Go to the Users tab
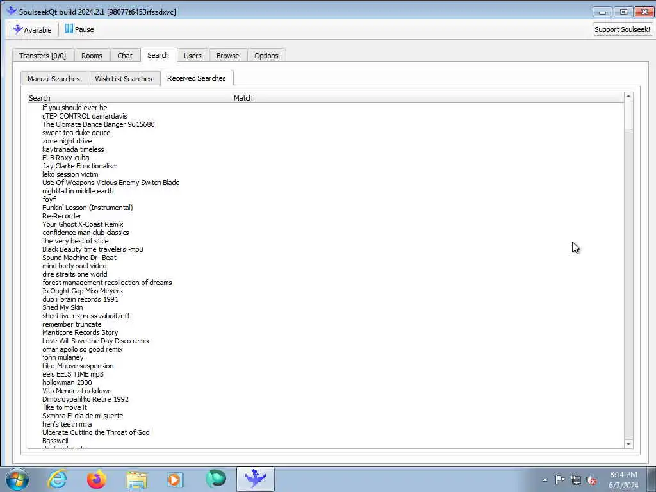 tap(192, 56)
